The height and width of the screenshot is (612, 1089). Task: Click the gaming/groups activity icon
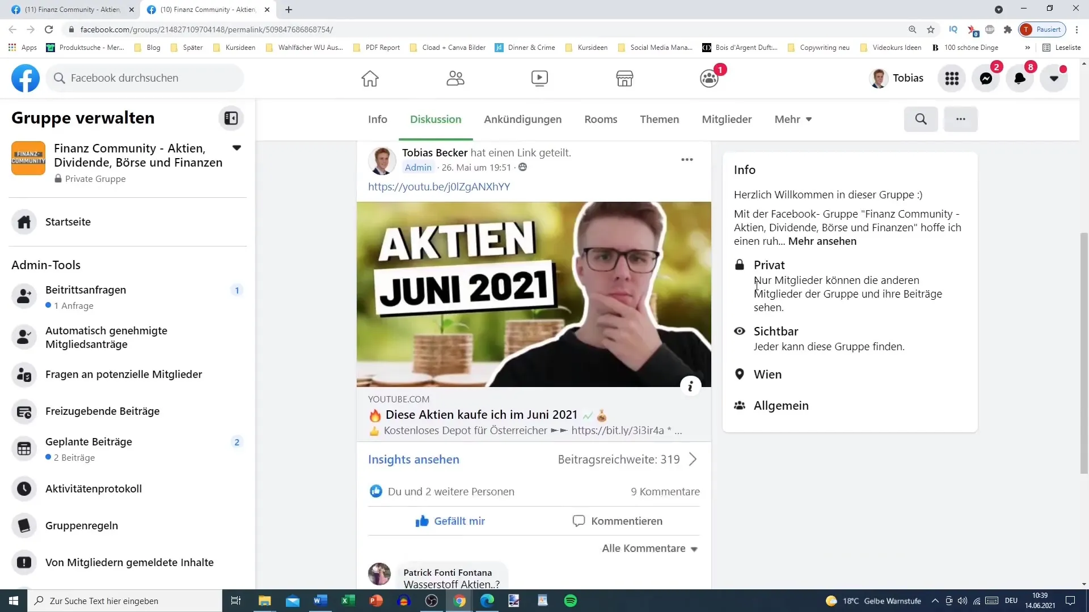(709, 78)
